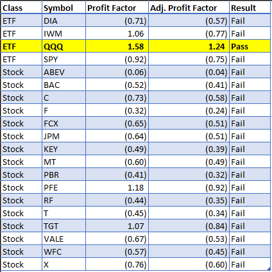This screenshot has height=272, width=272.
Task: Click the (0.92) adjusted value for PFE
Action: (189, 187)
